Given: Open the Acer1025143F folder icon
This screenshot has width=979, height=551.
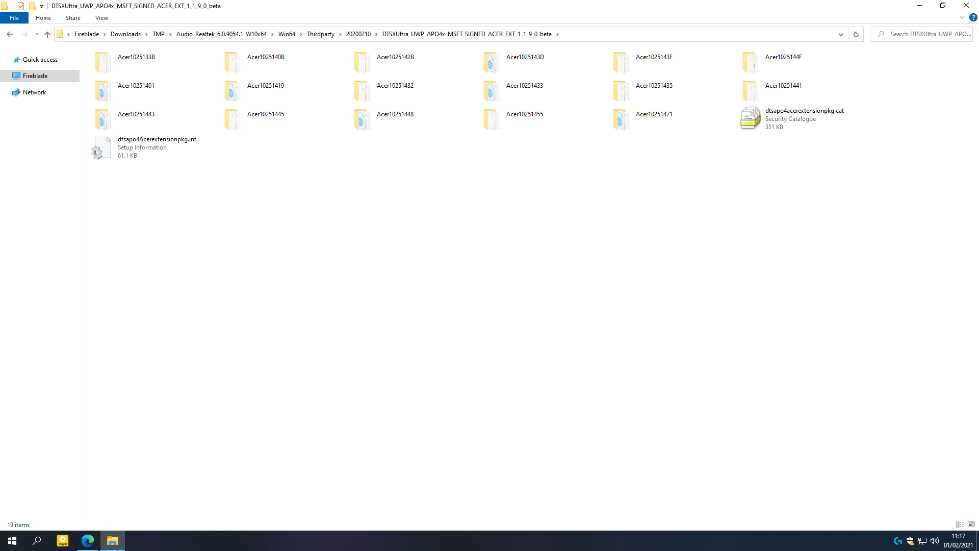Looking at the screenshot, I should 621,62.
